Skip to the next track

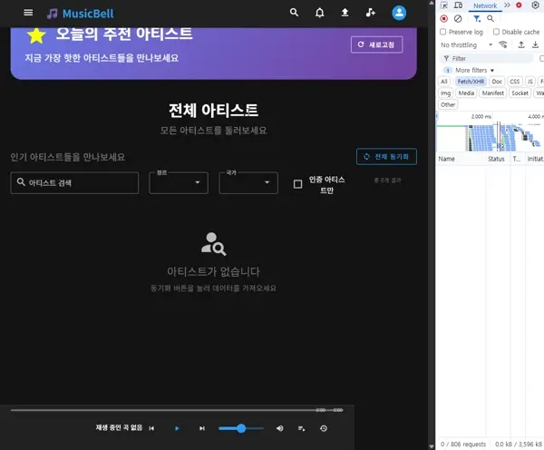202,428
